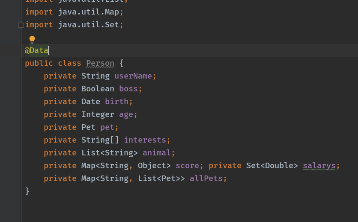The width and height of the screenshot is (358, 222).
Task: Click the interests field name
Action: pyautogui.click(x=145, y=140)
